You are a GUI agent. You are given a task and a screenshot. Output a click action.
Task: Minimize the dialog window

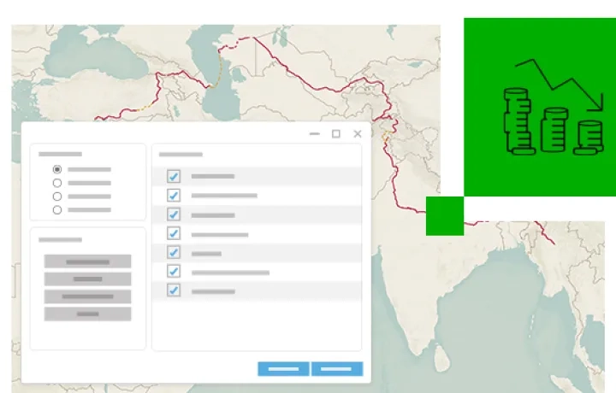pyautogui.click(x=314, y=134)
